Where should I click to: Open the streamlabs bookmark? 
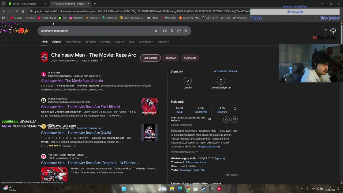(110, 18)
